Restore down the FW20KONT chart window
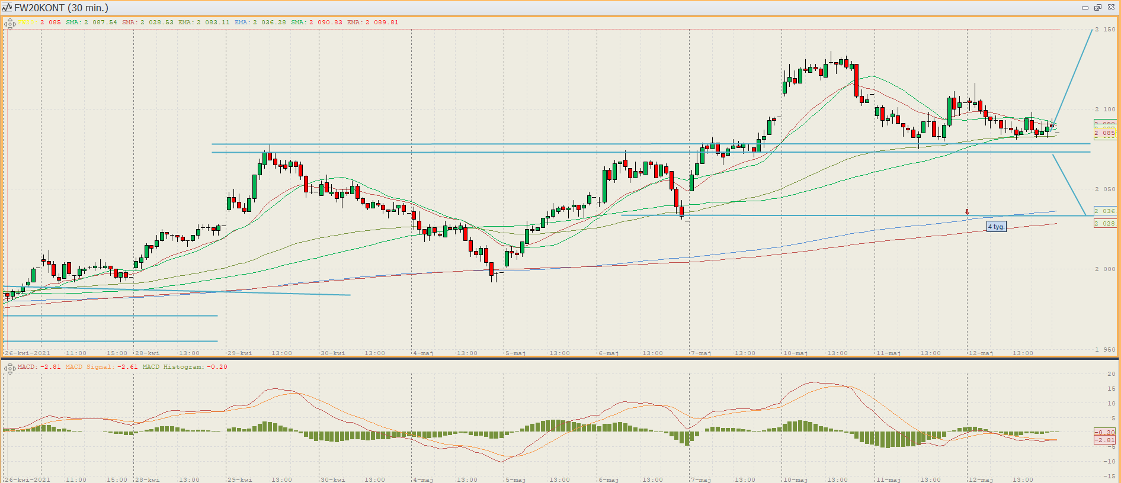This screenshot has height=483, width=1121. [x=1098, y=8]
